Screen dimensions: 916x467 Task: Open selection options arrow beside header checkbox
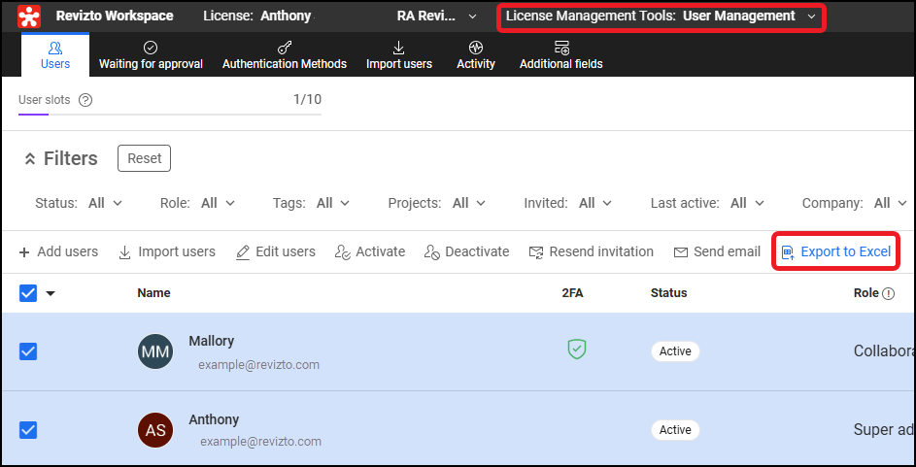[51, 293]
